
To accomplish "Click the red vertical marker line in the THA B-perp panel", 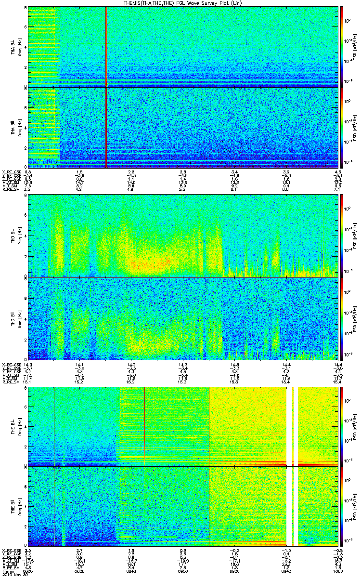I will [x=105, y=47].
